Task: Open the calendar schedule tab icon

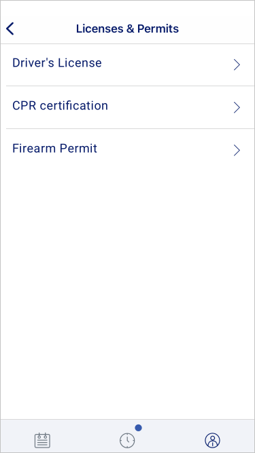Action: (42, 441)
